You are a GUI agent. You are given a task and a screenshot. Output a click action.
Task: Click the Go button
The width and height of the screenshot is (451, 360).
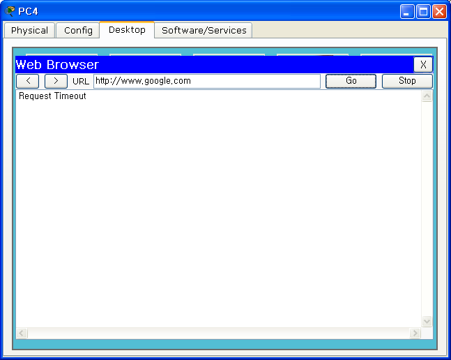351,81
